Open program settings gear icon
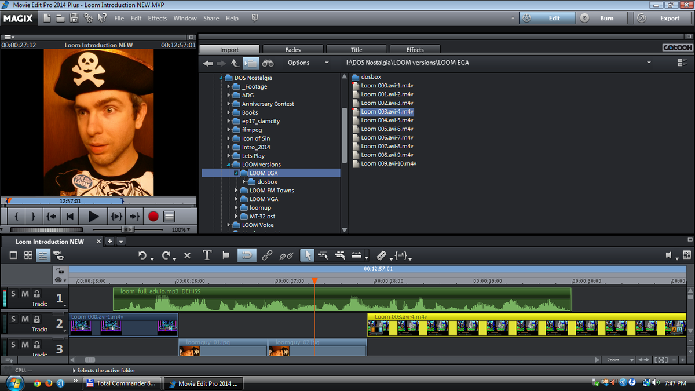Viewport: 695px width, 391px height. 88,18
